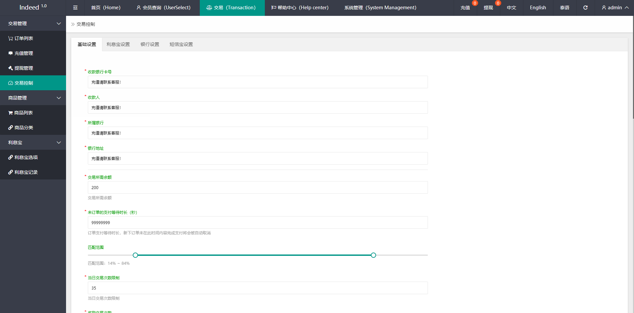Focus the 银行地址 input field
Viewport: 634px width, 313px height.
click(258, 158)
